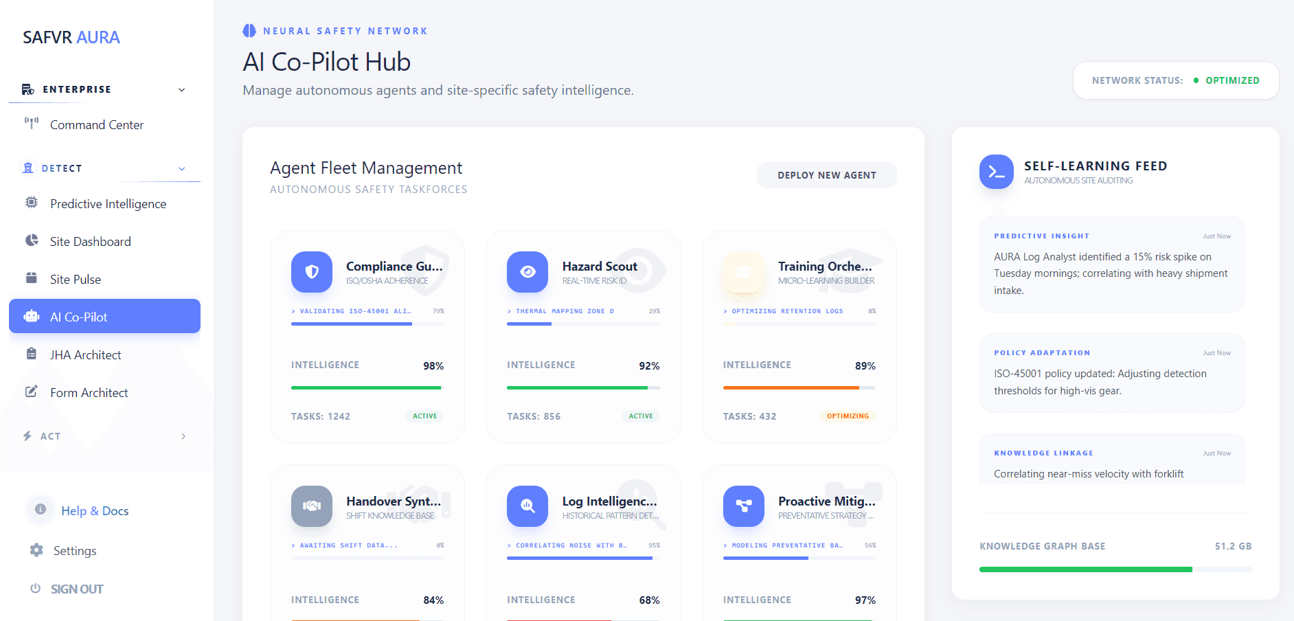Click the Enterprise building icon in sidebar

tap(27, 89)
